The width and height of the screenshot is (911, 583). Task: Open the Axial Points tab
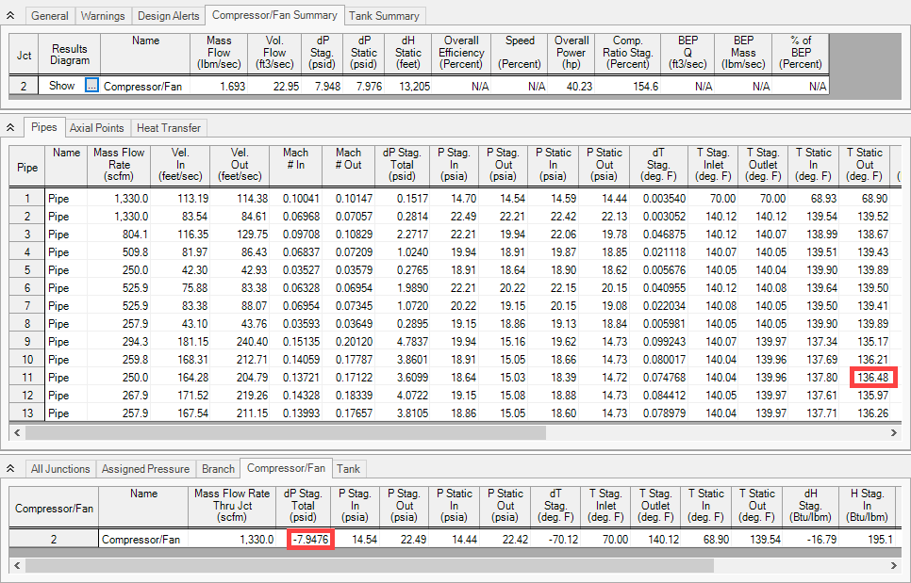96,127
